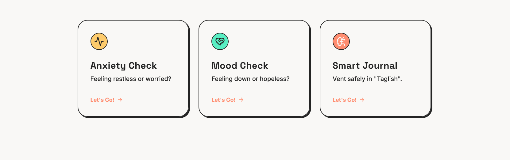The image size is (510, 160).
Task: Select the Anxiety Check heading
Action: pyautogui.click(x=123, y=66)
